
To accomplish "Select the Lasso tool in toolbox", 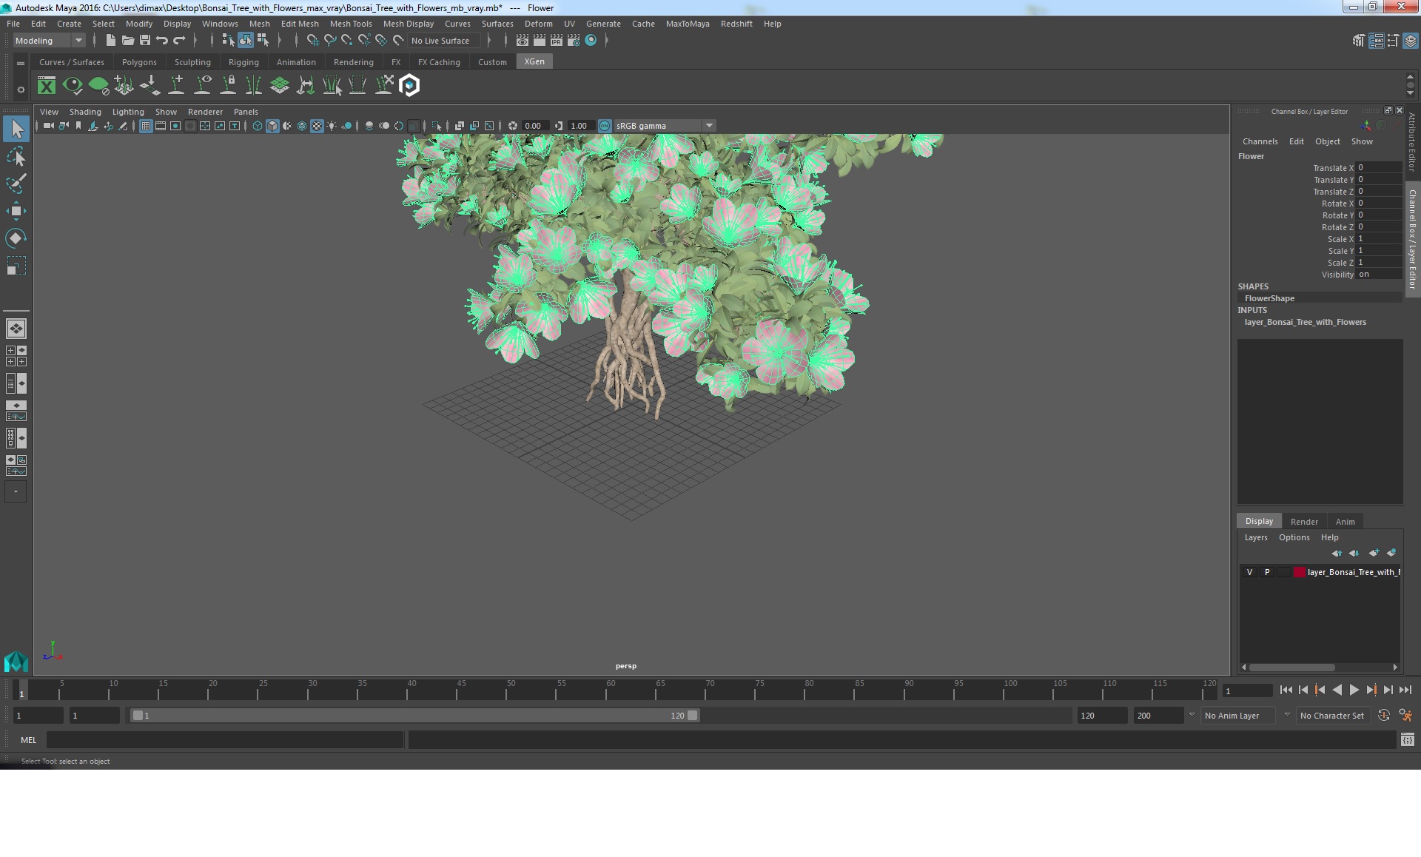I will 16,157.
